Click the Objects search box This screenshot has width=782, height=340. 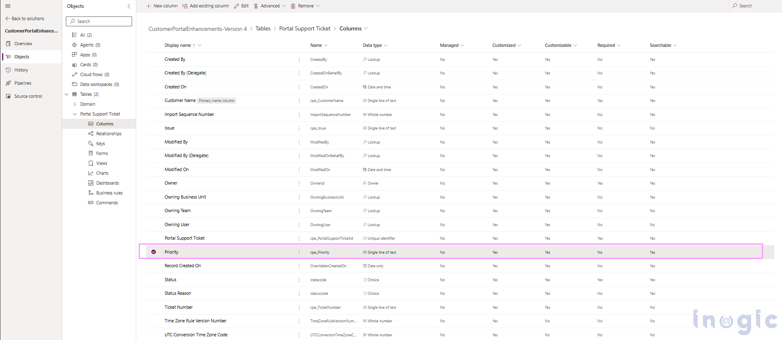point(99,21)
